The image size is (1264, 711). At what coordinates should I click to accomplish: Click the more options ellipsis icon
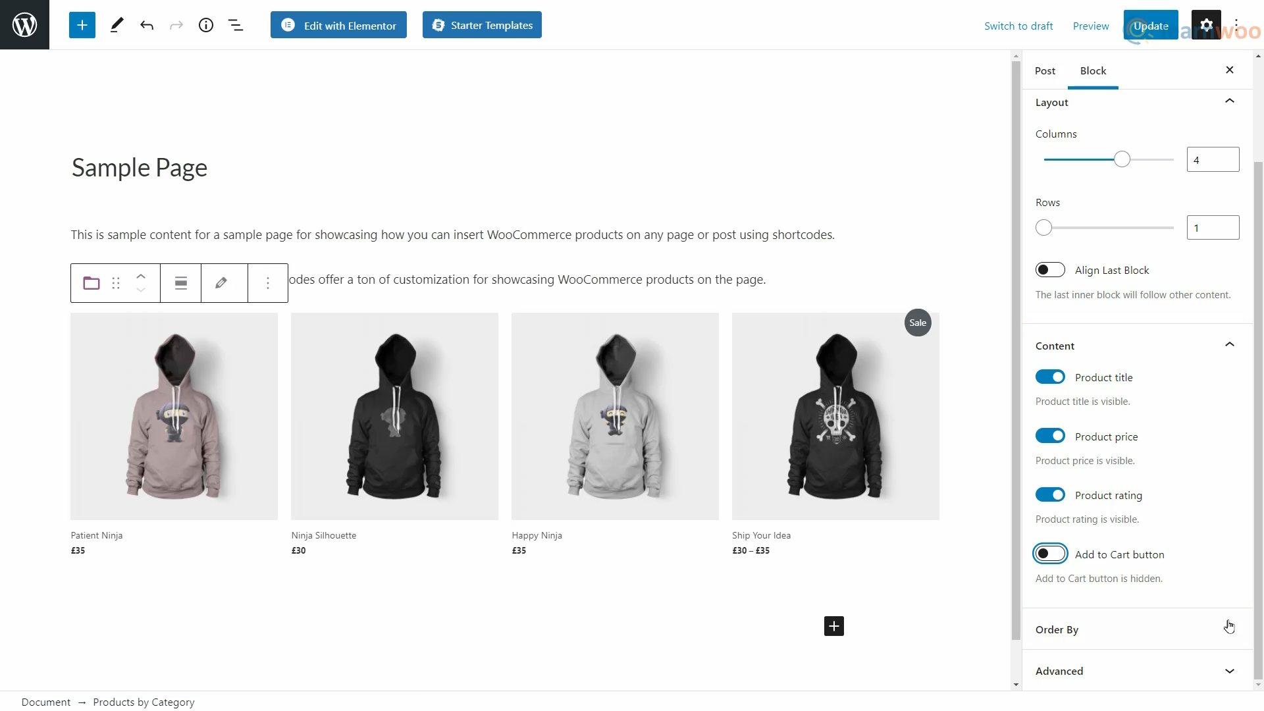click(267, 283)
